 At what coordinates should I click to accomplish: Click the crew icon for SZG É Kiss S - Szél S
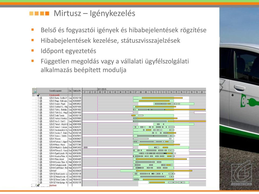pyautogui.click(x=41, y=121)
